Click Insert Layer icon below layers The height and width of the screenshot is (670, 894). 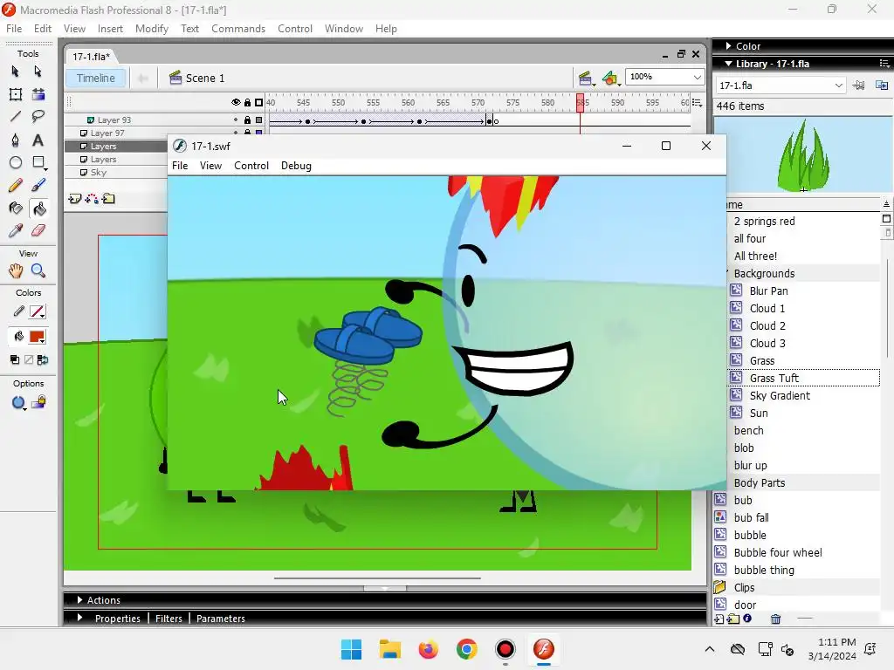click(x=75, y=199)
